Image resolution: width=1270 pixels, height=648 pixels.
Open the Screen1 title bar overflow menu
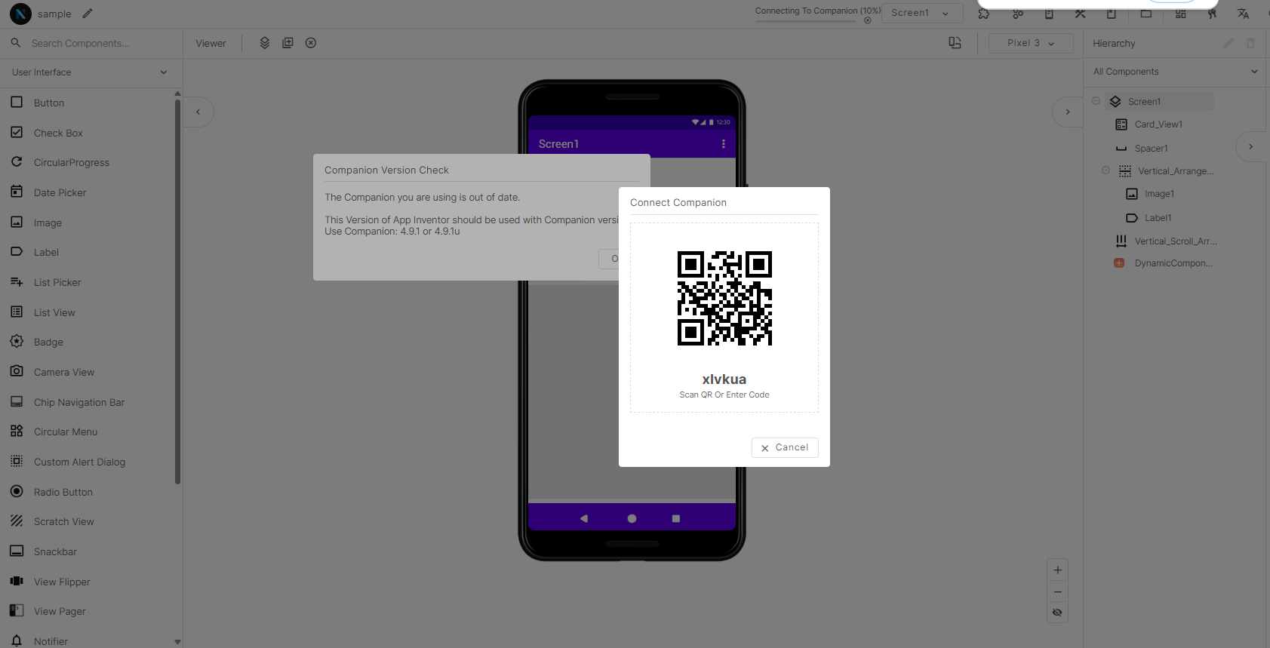(723, 143)
